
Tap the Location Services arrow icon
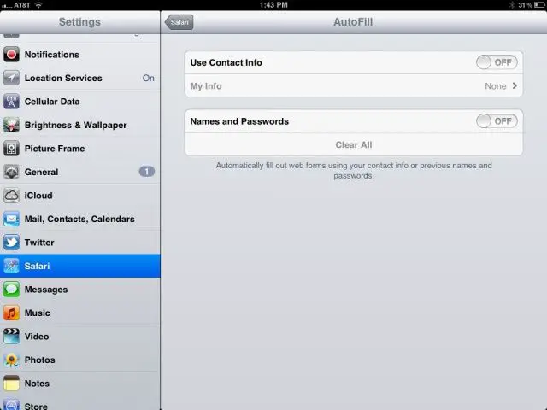tap(11, 78)
